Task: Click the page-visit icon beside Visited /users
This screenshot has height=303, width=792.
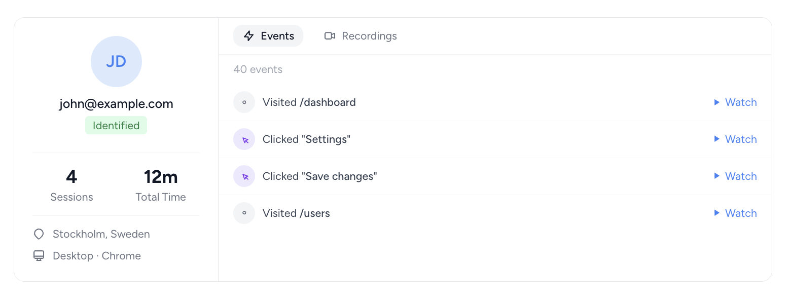Action: tap(244, 213)
